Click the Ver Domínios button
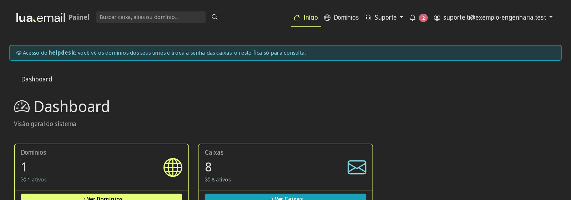 [x=101, y=197]
